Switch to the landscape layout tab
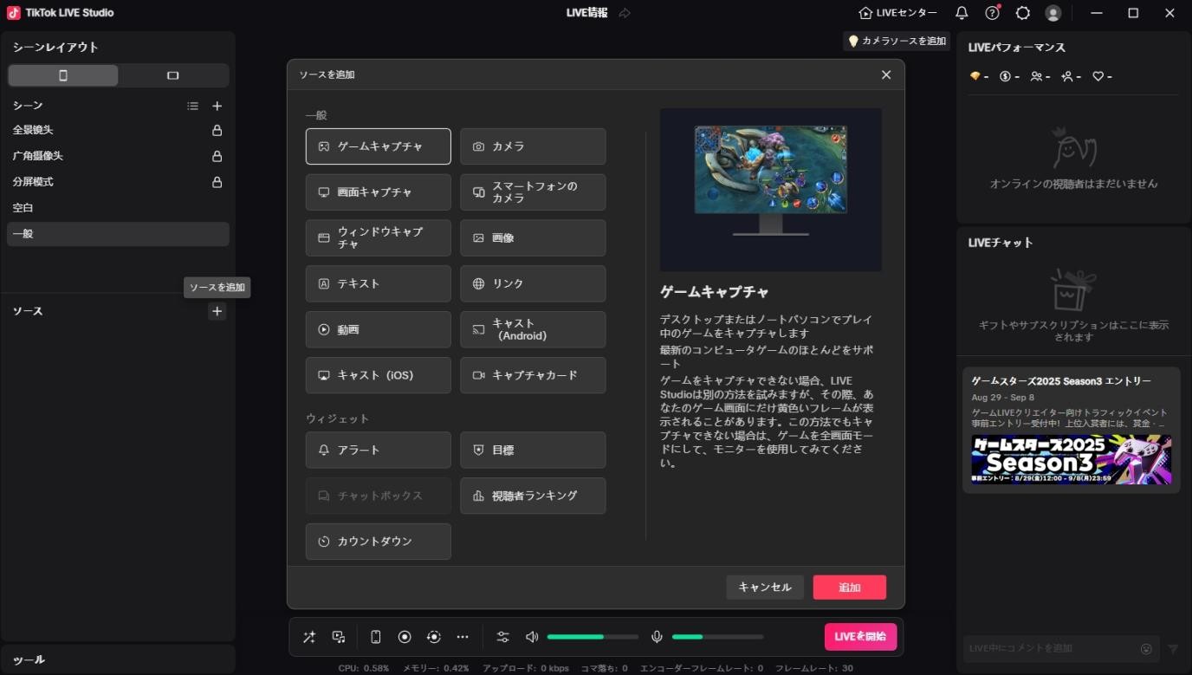The image size is (1192, 675). point(173,75)
